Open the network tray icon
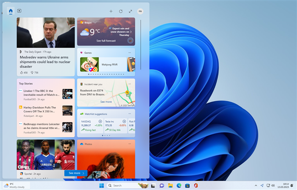 268,185
